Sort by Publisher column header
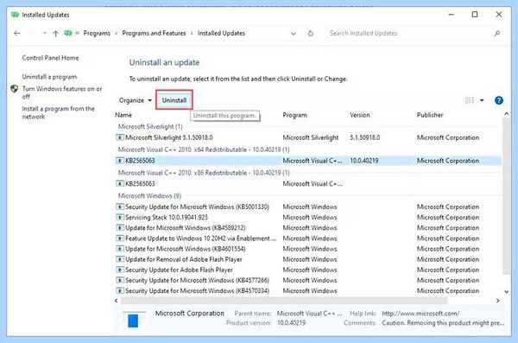Screen dimensions: 518x343 pyautogui.click(x=430, y=115)
